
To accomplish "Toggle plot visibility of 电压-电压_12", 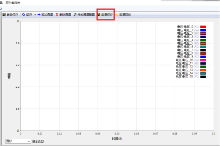I will coord(196,67).
